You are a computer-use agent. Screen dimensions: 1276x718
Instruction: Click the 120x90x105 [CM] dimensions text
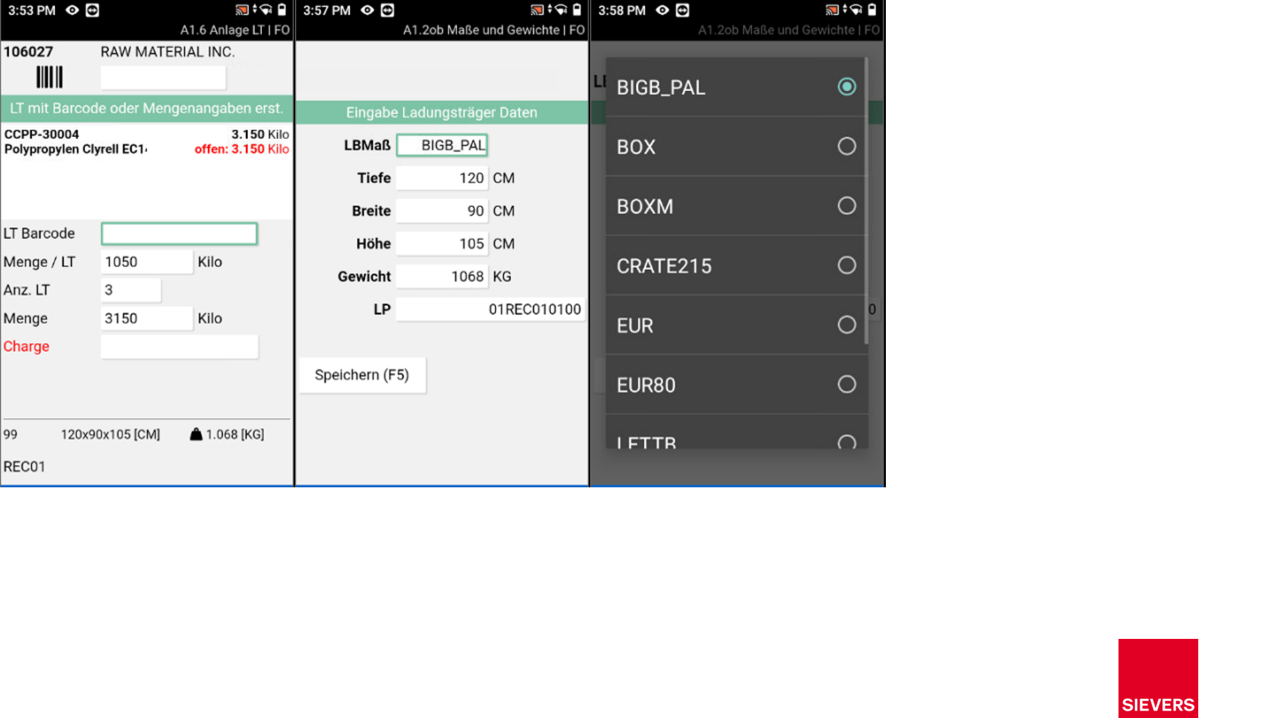point(110,434)
